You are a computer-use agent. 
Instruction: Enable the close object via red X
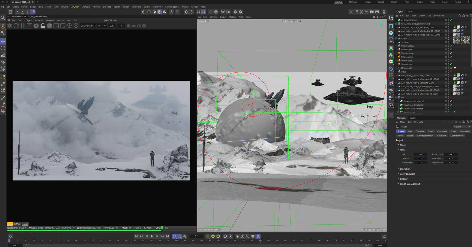(x=451, y=72)
